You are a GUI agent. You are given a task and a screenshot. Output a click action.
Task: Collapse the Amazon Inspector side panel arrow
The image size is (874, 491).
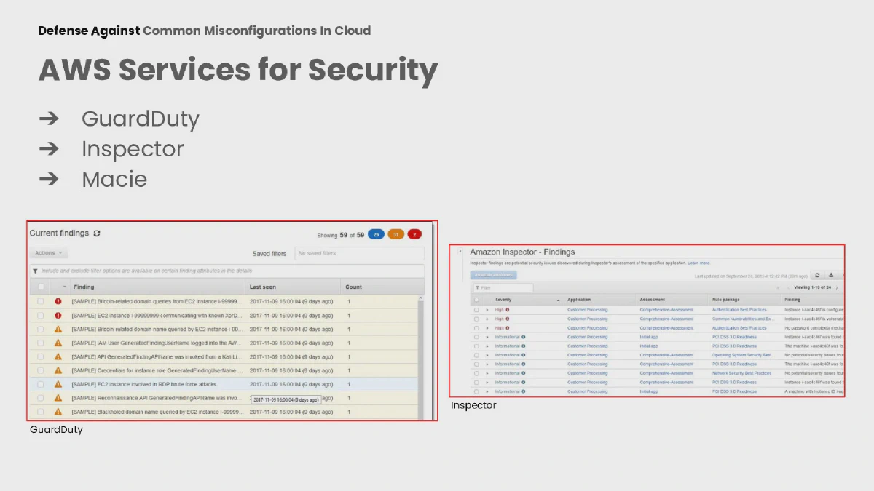(460, 251)
